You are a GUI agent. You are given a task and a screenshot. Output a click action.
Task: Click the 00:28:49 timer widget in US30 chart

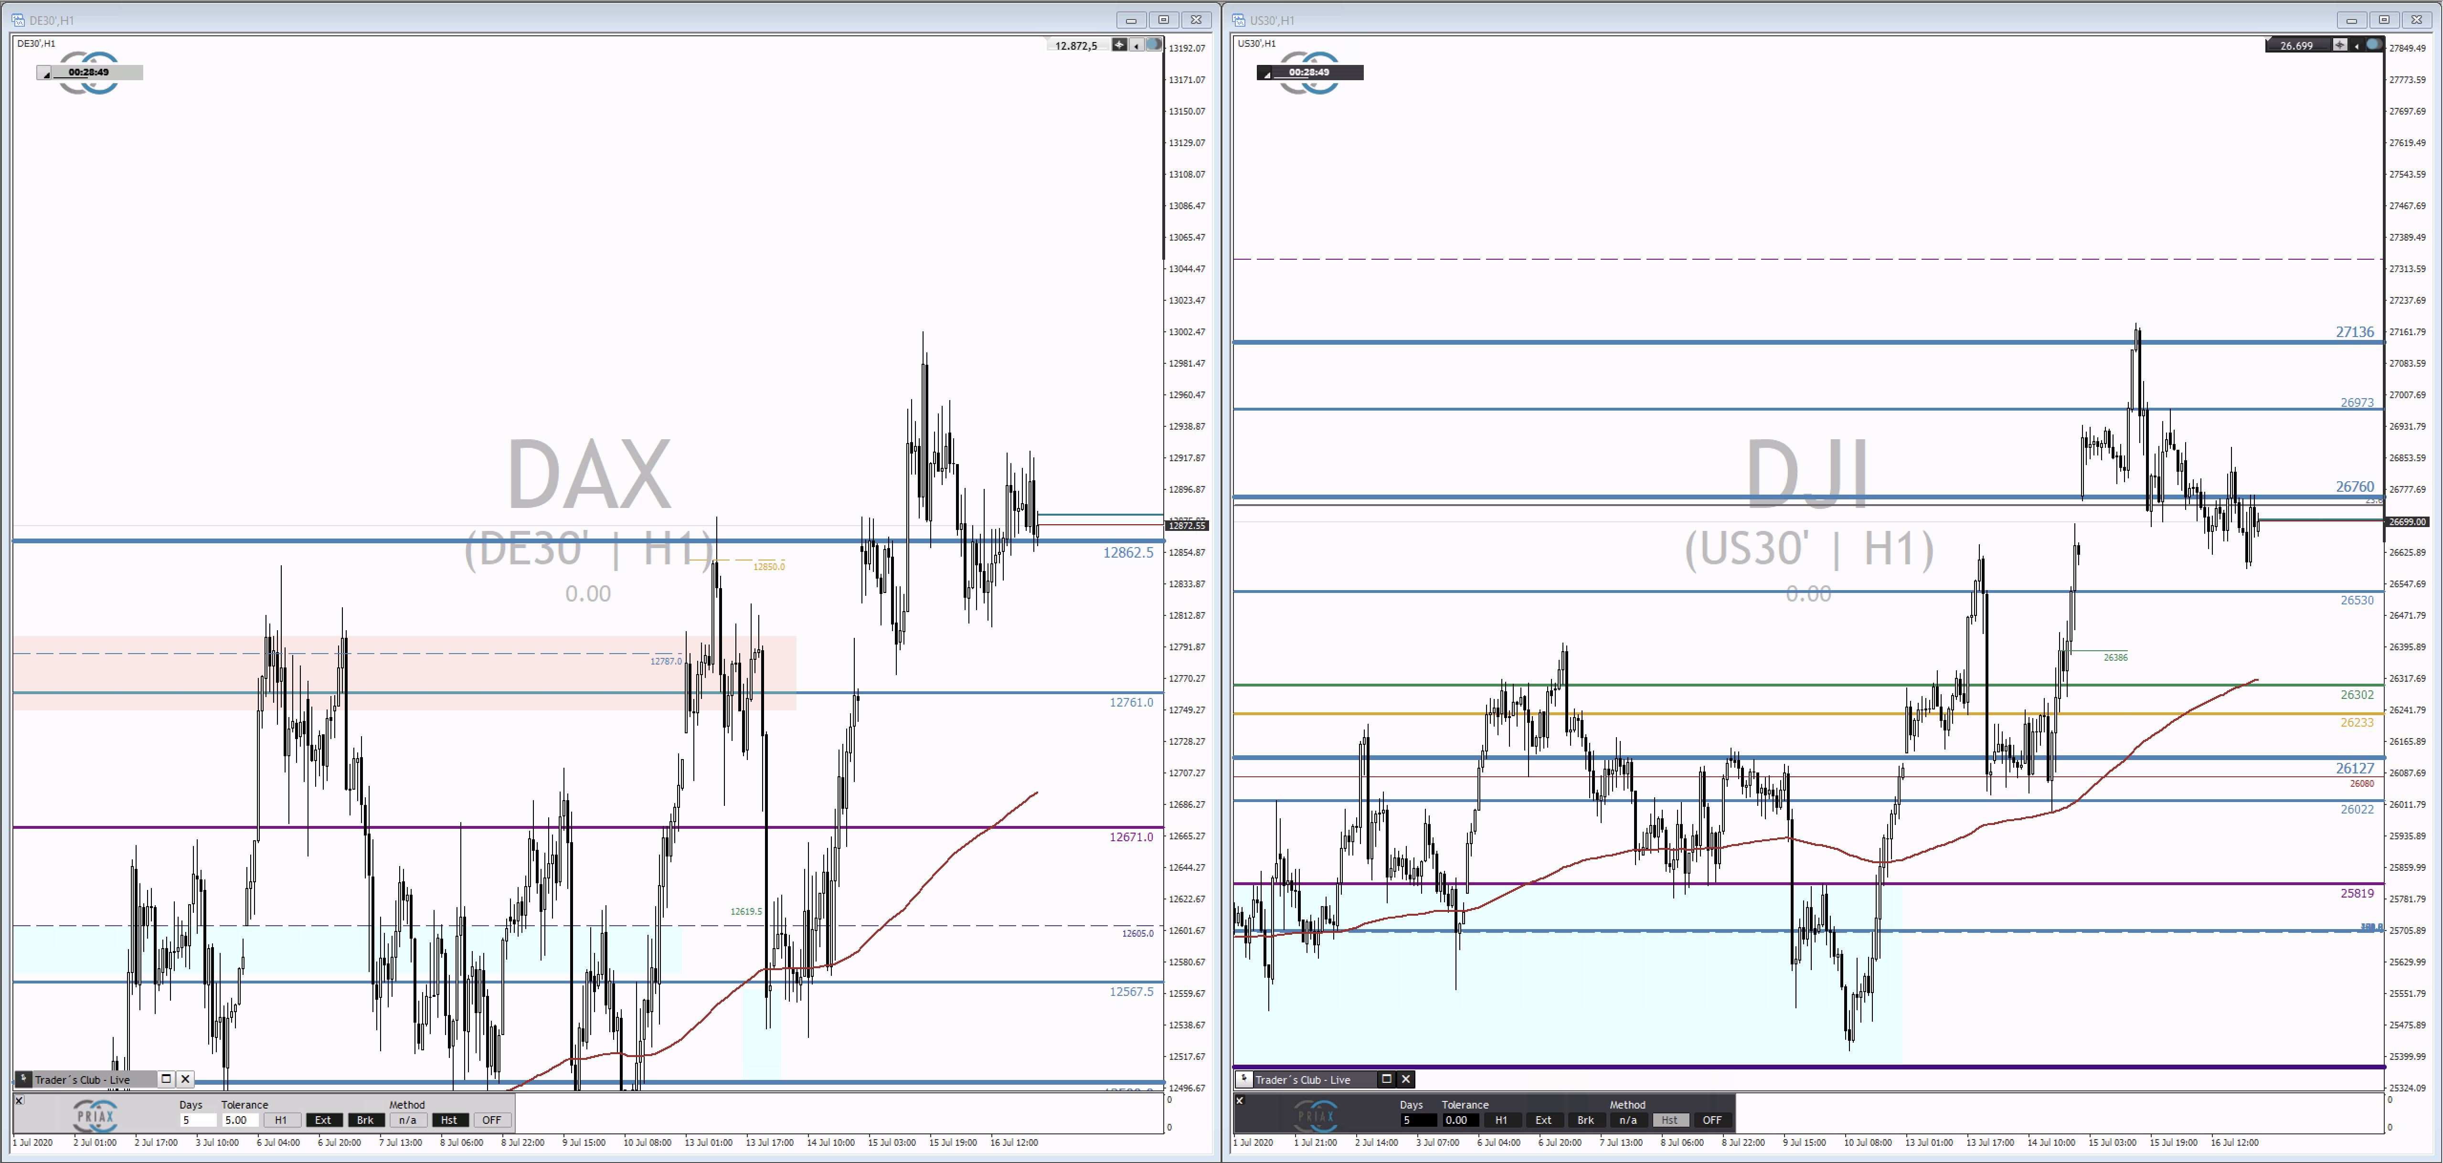click(x=1310, y=72)
